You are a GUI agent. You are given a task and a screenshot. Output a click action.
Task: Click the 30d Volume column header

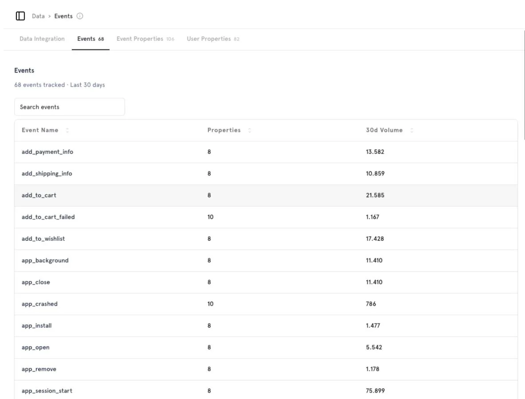point(384,130)
